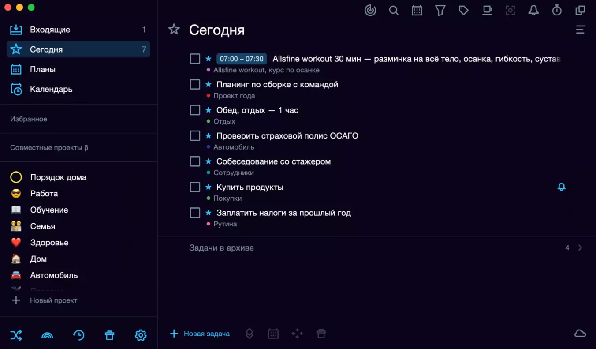Select Проверить страховой полис ОСАГО task title
Viewport: 596px width, 349px height.
(x=287, y=136)
